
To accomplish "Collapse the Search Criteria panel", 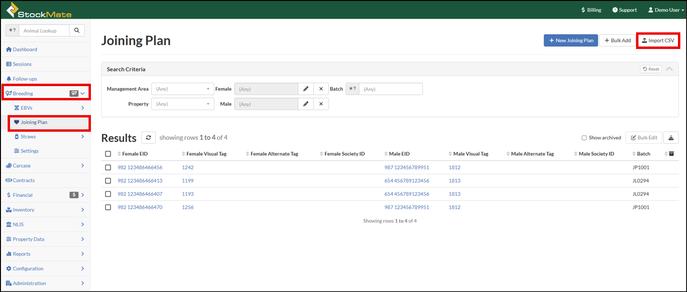I will coord(669,69).
